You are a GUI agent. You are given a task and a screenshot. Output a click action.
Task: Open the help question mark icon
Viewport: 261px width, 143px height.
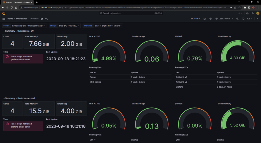coord(247,13)
